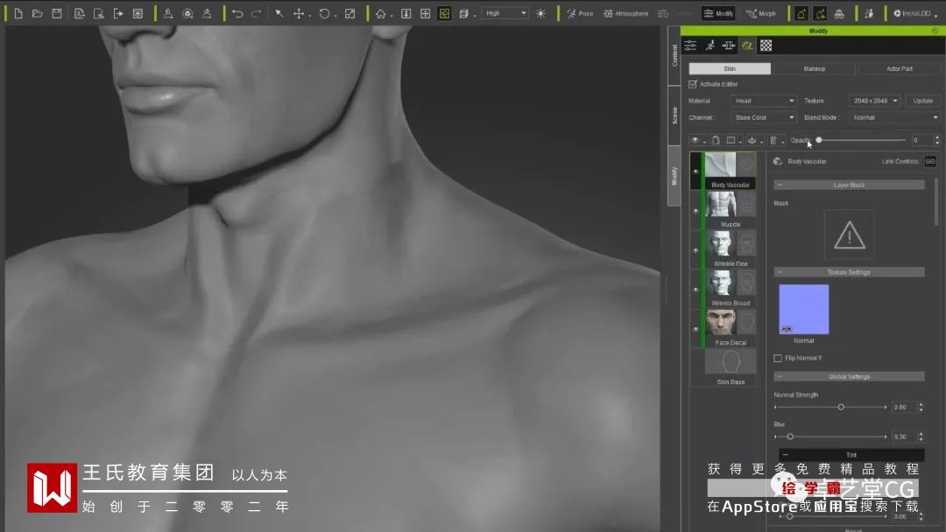The height and width of the screenshot is (532, 946).
Task: Select the Skin Base layer thumbnail
Action: pos(730,362)
